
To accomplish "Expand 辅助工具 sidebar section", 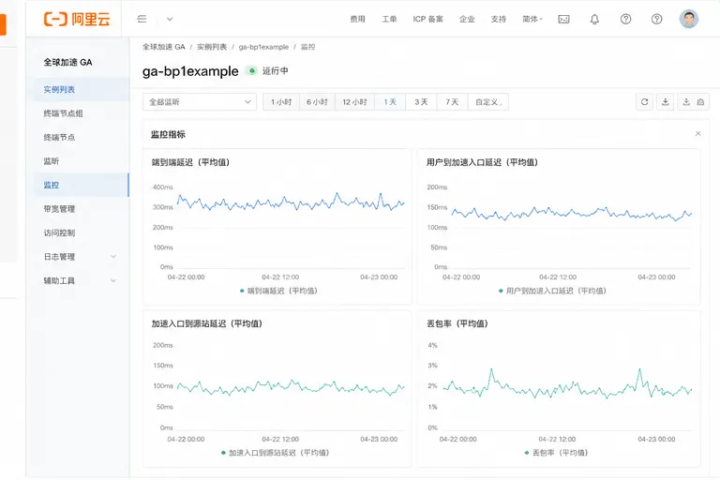I will (80, 280).
